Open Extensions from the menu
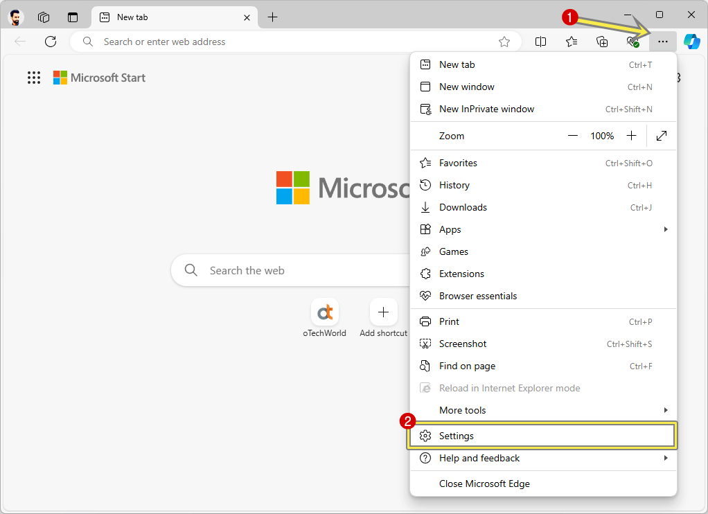The height and width of the screenshot is (514, 708). click(543, 274)
